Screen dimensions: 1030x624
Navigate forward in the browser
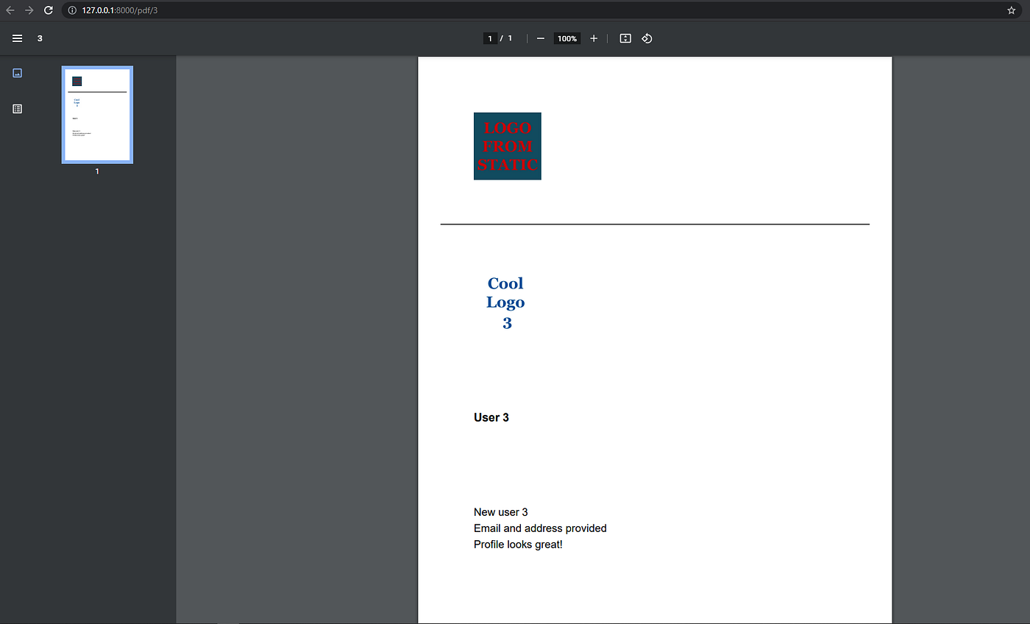point(29,10)
